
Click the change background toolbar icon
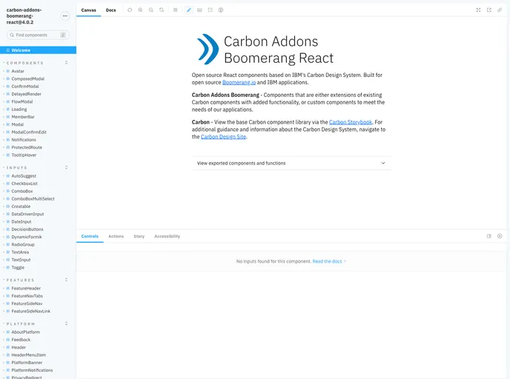(175, 10)
